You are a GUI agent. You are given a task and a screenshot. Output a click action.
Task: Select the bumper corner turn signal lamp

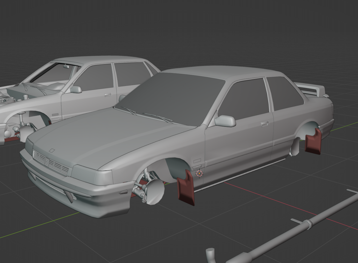[123, 191]
